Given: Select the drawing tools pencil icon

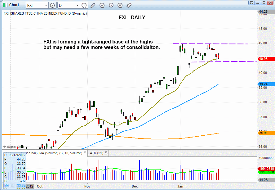Looking at the screenshot, I should coord(93,6).
